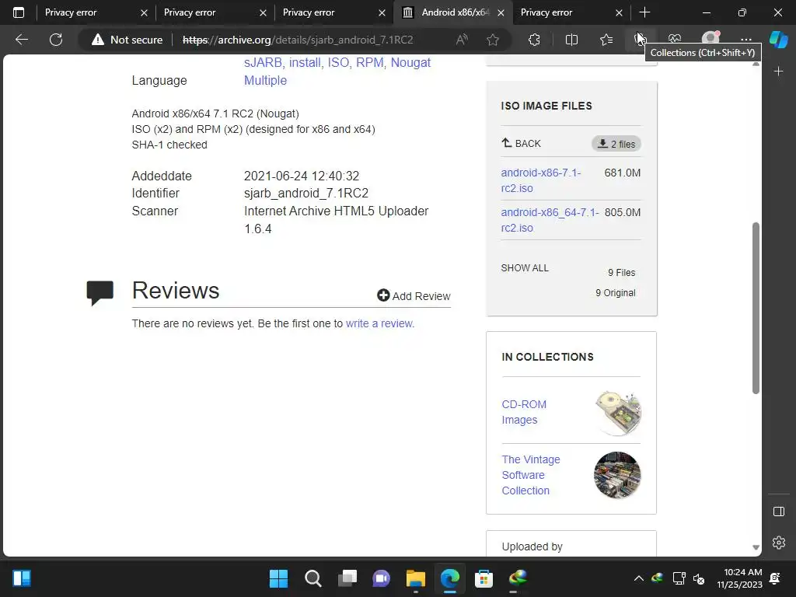Open the tab actions menu icon

coord(19,12)
